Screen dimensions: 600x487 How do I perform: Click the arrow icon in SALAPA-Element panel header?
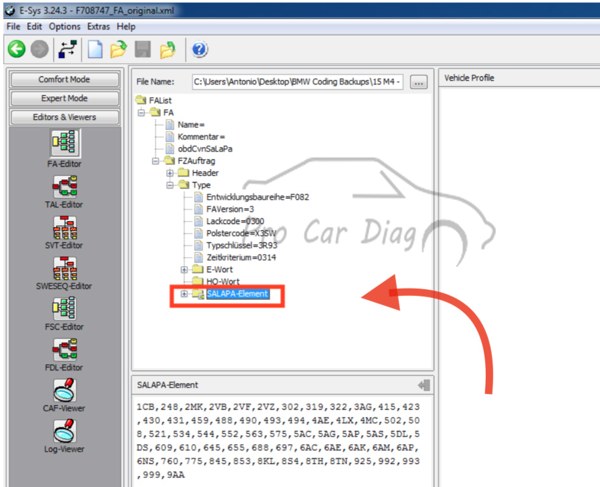click(424, 385)
